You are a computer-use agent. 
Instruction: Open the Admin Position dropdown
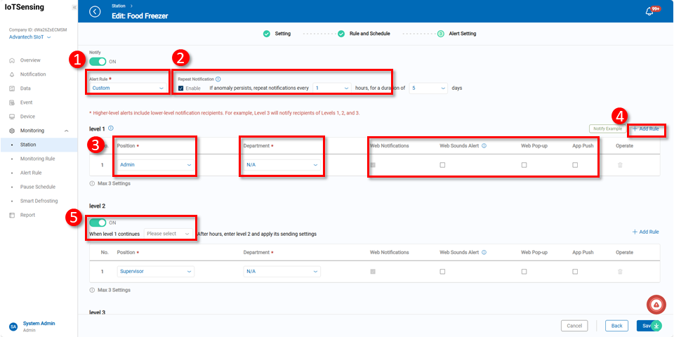(x=155, y=165)
